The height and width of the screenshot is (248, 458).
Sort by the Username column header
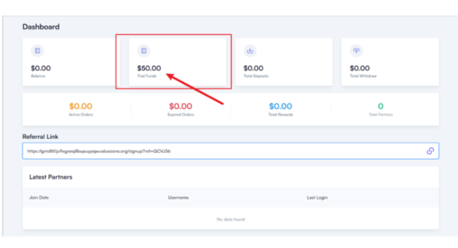[x=178, y=198]
